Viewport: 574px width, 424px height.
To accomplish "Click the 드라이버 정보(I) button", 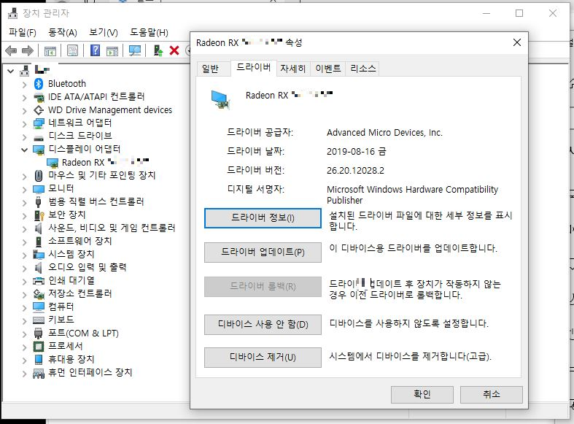I will pyautogui.click(x=263, y=218).
